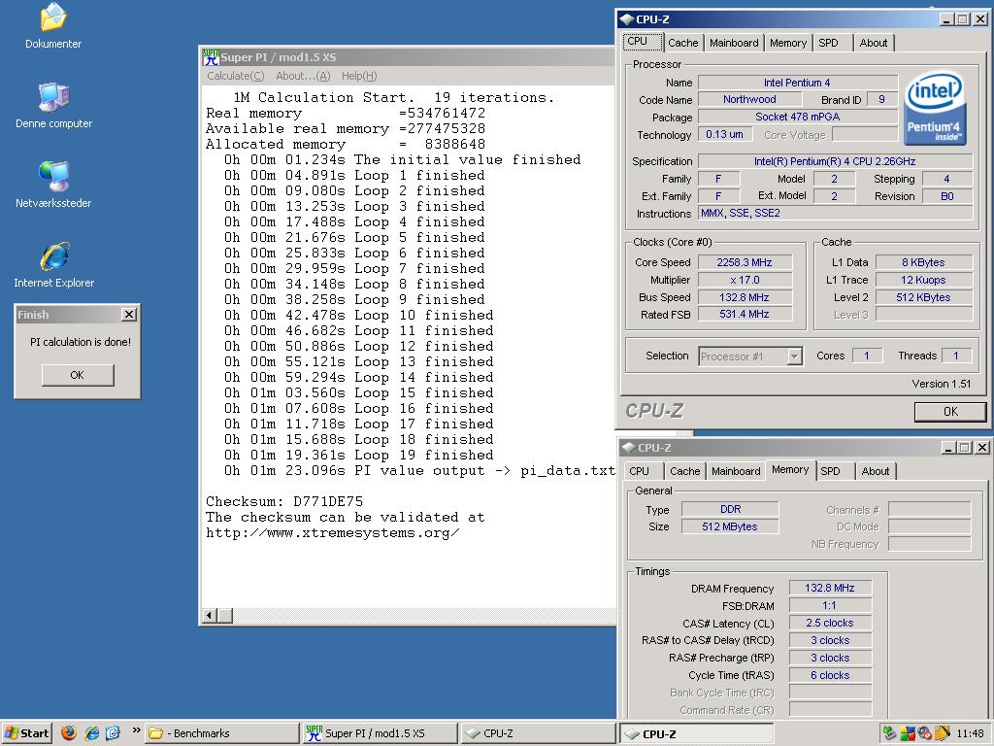Open Help menu in Super PI
Image resolution: width=994 pixels, height=746 pixels.
pos(359,76)
